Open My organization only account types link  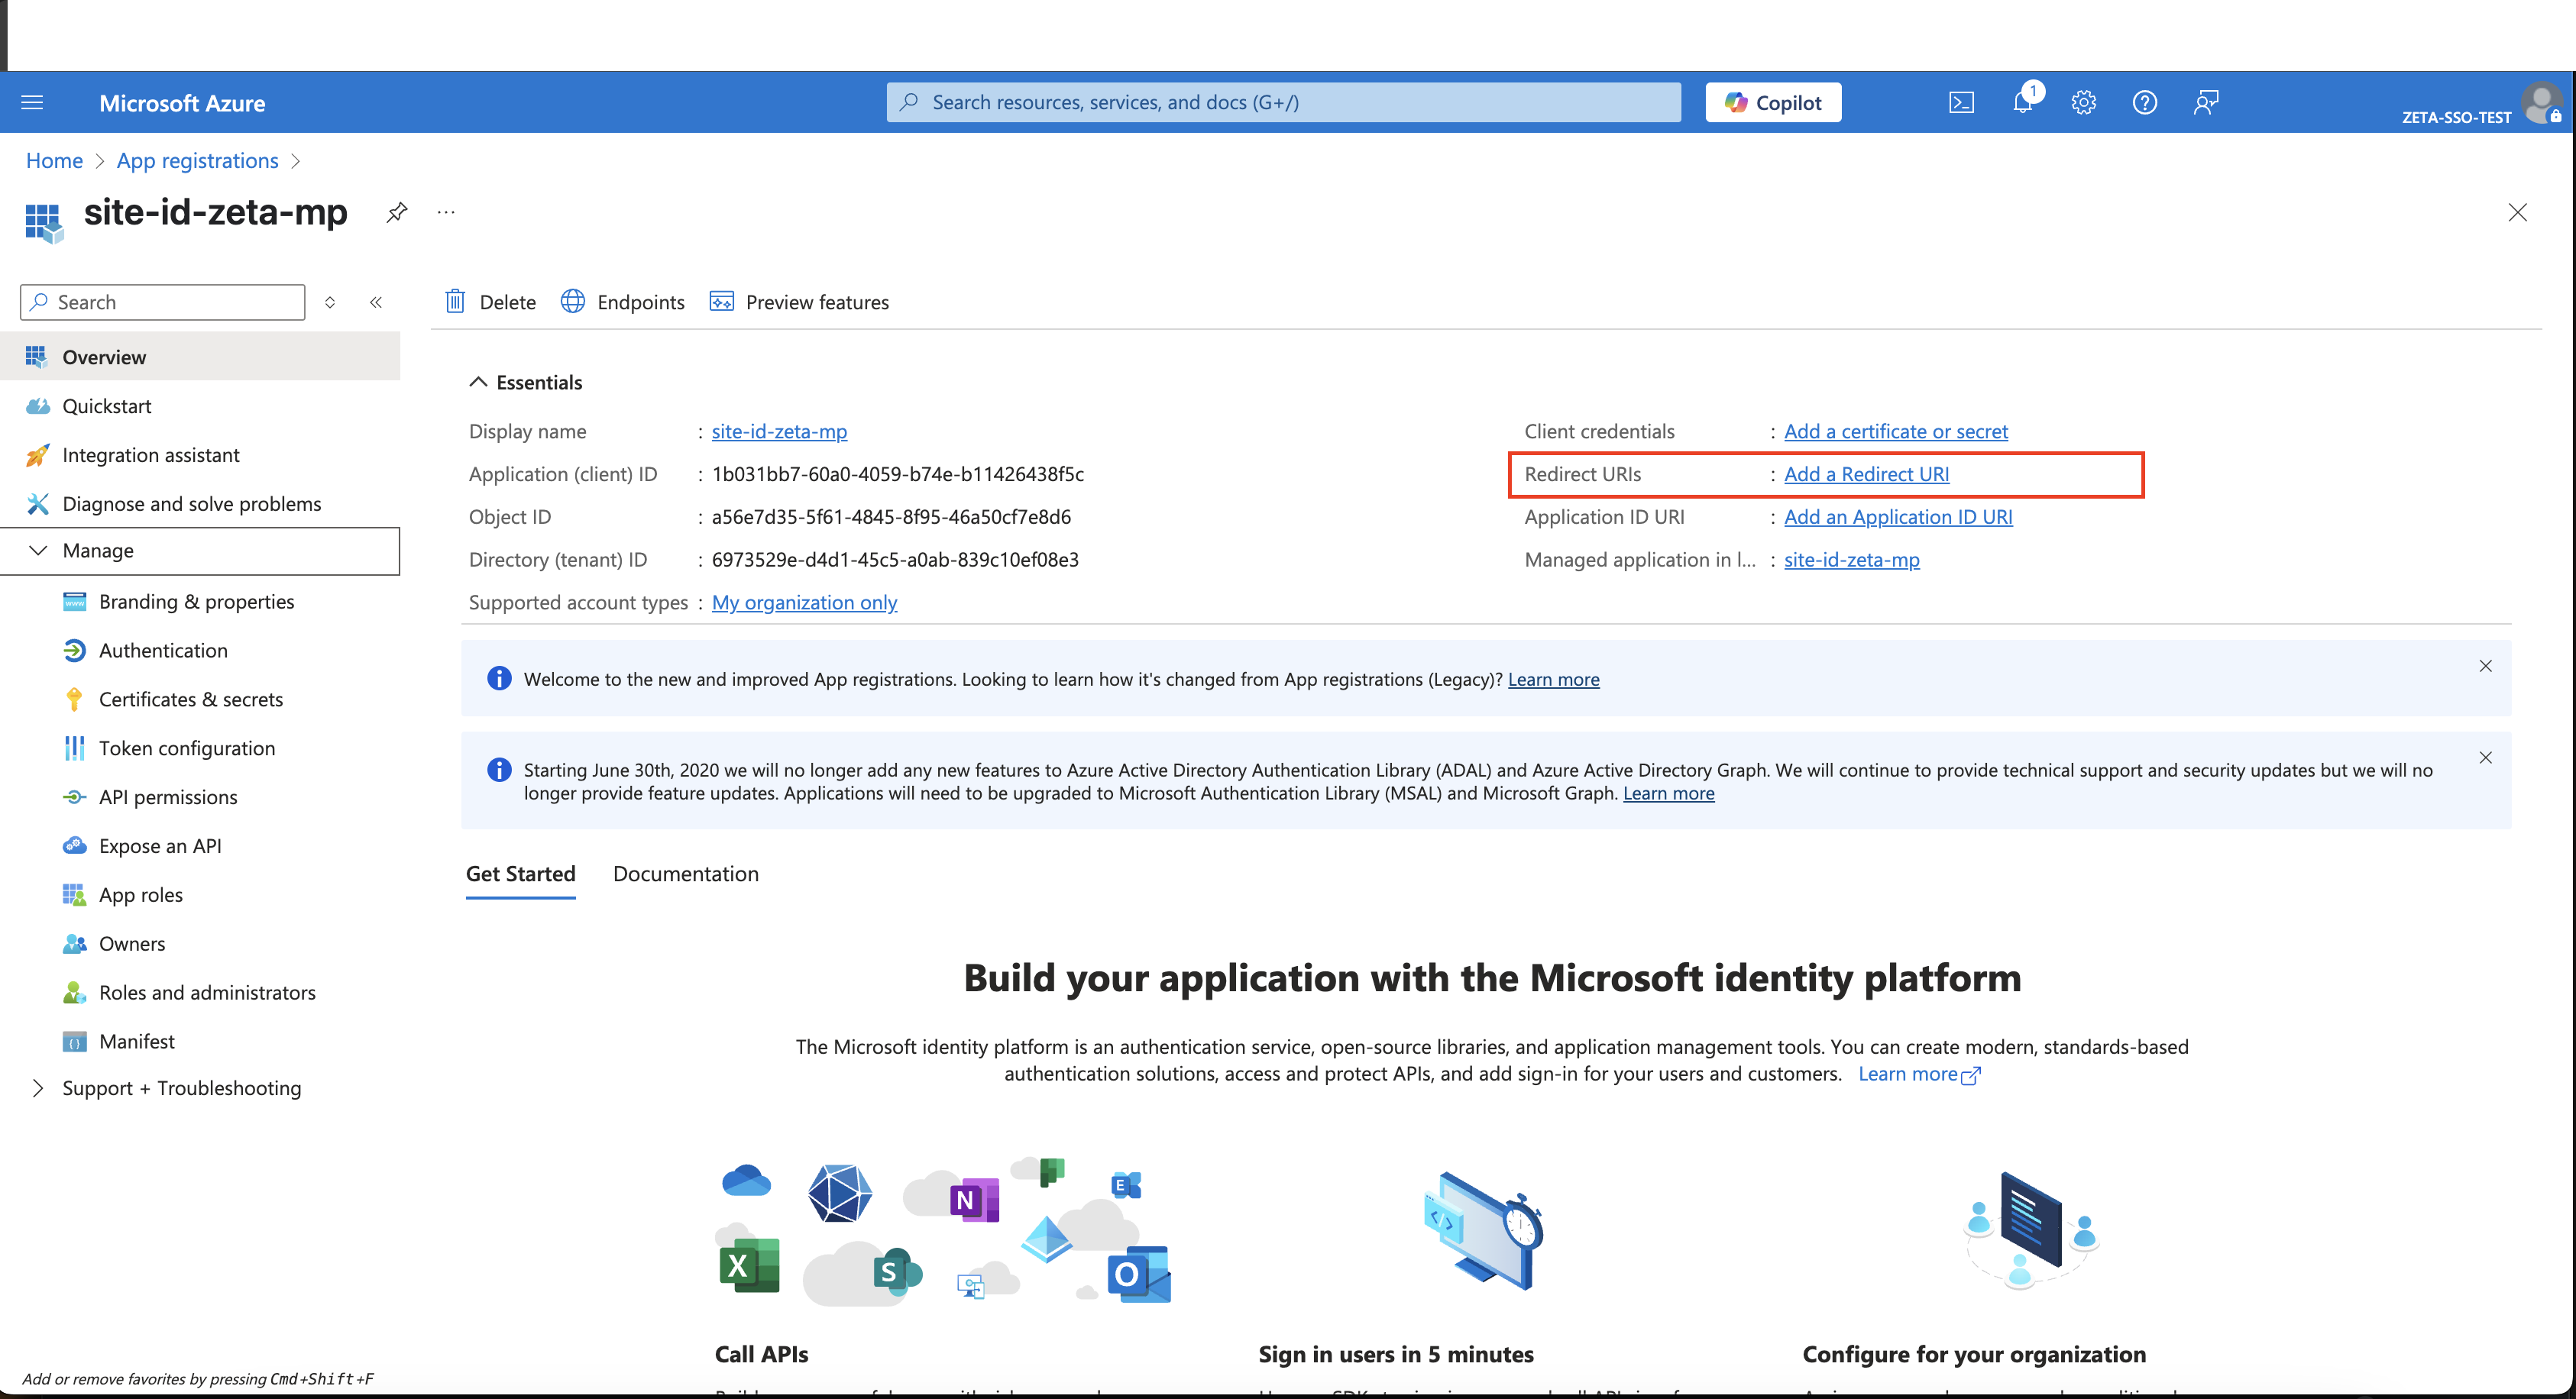(x=803, y=602)
